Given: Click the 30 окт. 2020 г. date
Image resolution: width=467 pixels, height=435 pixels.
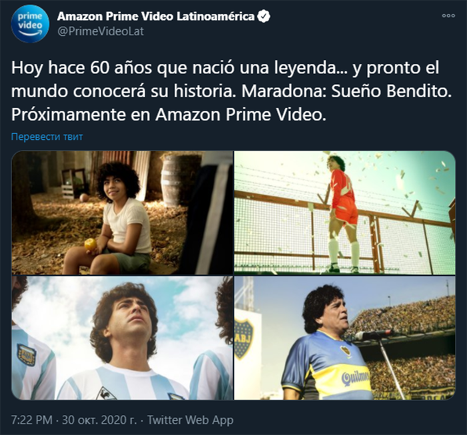Looking at the screenshot, I should pos(99,420).
